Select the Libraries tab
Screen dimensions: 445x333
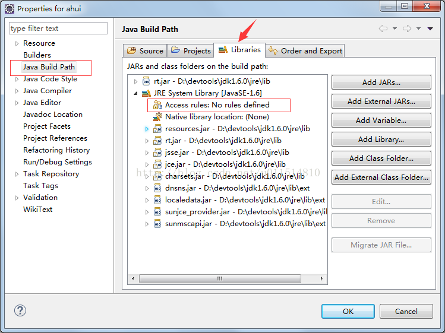(239, 50)
